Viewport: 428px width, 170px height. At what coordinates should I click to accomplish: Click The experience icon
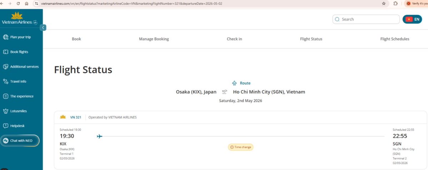pyautogui.click(x=5, y=96)
